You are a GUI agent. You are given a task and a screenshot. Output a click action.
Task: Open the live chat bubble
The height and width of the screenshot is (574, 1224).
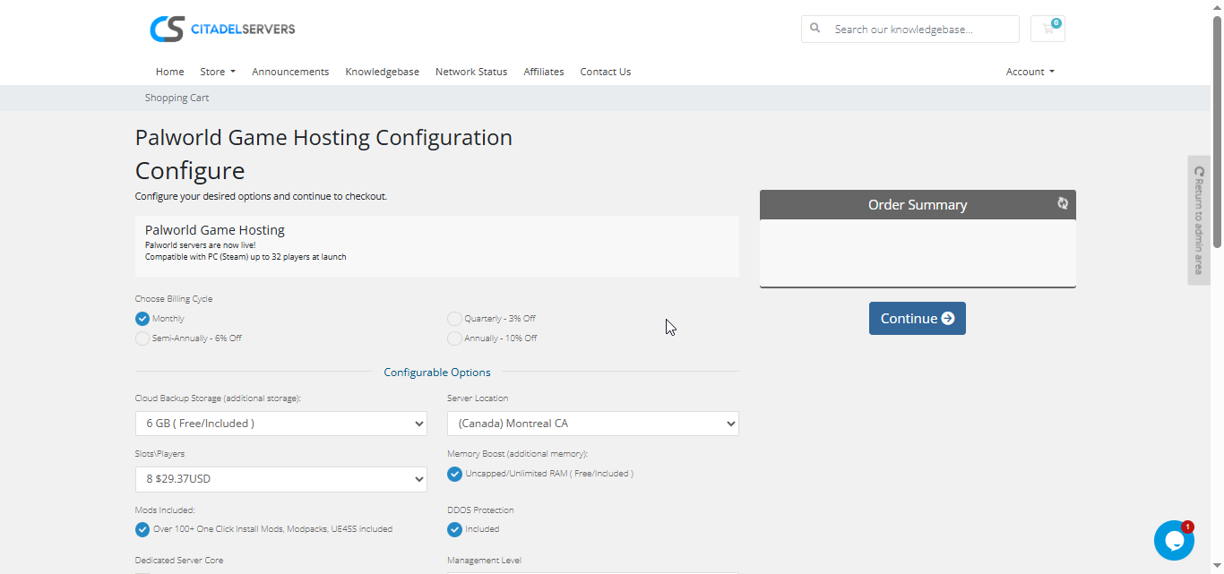(1173, 540)
